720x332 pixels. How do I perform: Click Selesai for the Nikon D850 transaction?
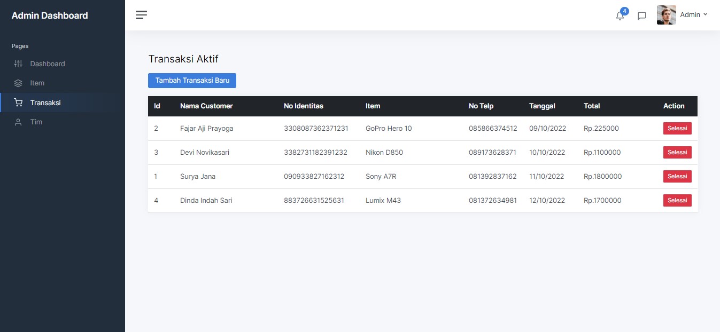click(x=677, y=152)
